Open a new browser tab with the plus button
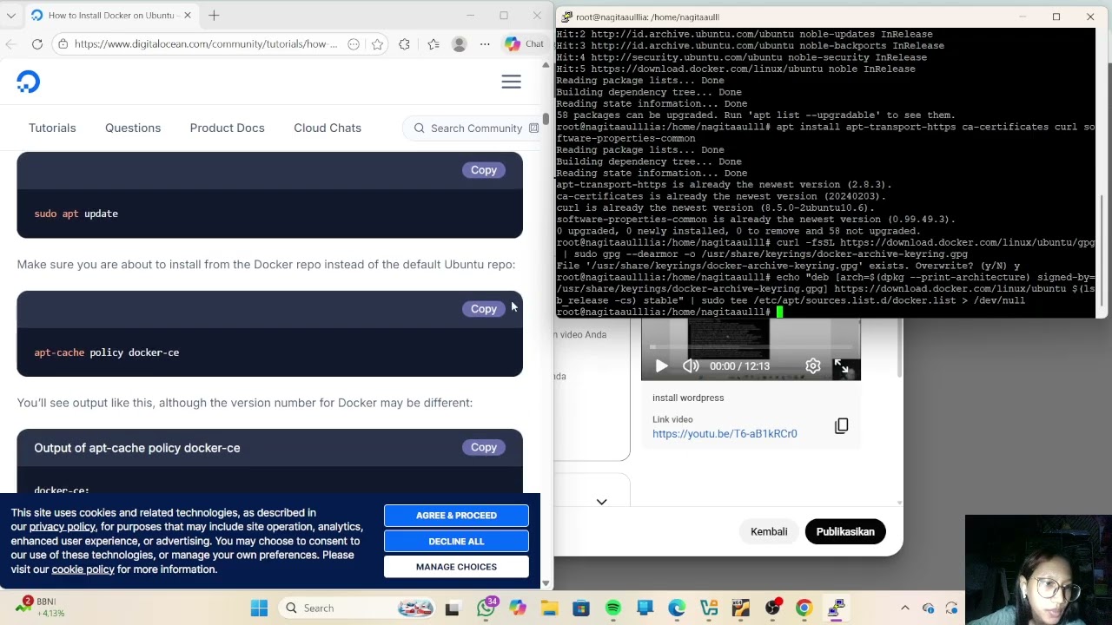1112x625 pixels. coord(214,16)
